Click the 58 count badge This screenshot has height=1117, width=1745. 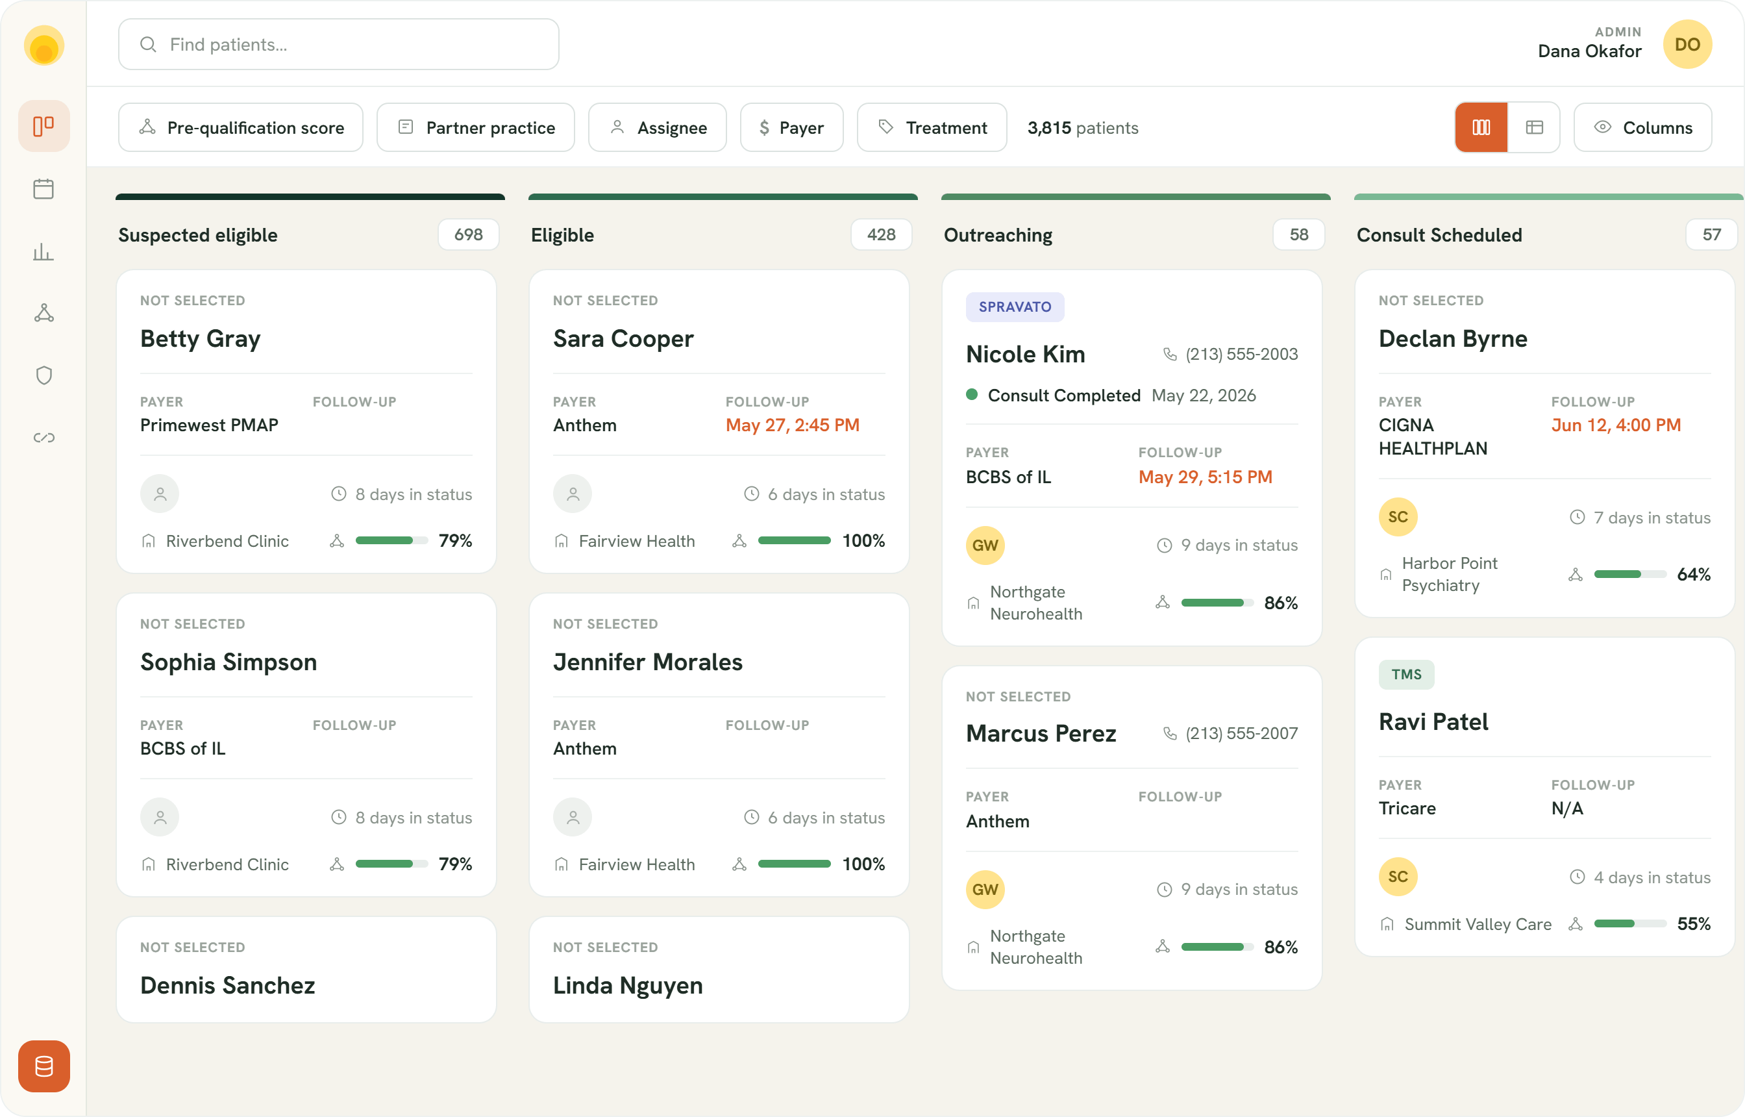[x=1298, y=234]
